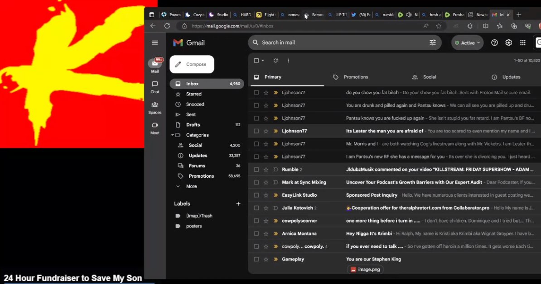
Task: Open the Inbox folder
Action: tap(206, 84)
